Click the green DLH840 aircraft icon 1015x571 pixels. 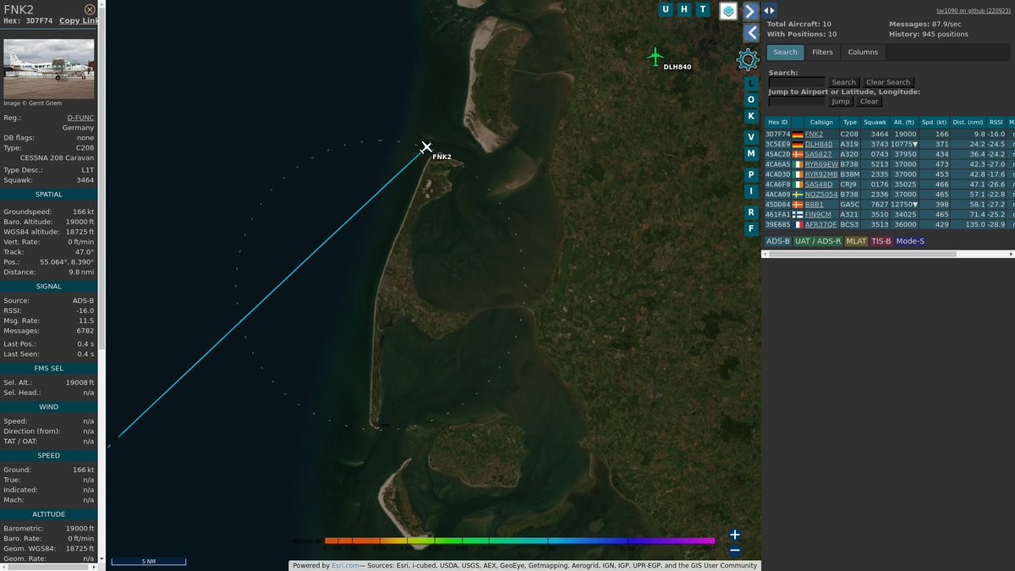pyautogui.click(x=656, y=57)
